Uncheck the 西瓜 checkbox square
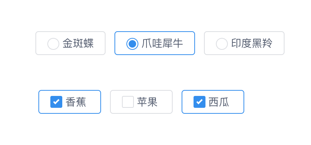311x145 pixels. click(x=200, y=102)
